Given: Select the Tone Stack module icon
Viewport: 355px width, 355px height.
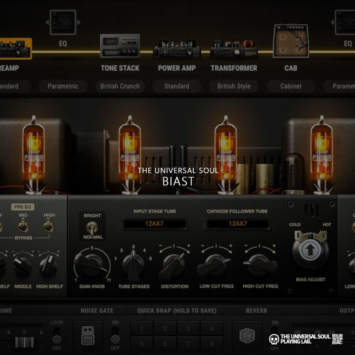Looking at the screenshot, I should point(120,46).
